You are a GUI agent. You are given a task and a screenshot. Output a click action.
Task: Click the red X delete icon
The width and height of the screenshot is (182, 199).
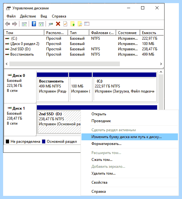58,24
